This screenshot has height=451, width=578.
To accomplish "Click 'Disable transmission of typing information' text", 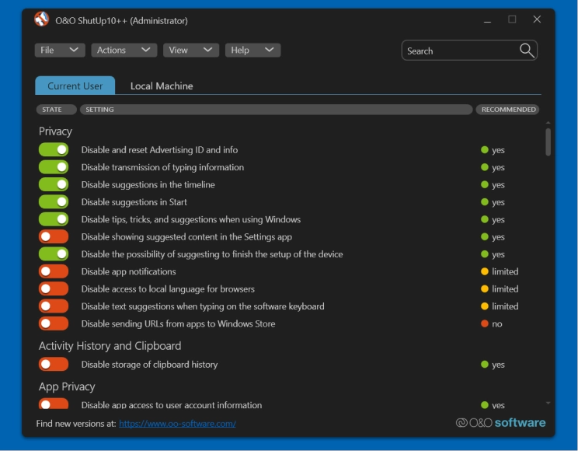I will tap(162, 167).
